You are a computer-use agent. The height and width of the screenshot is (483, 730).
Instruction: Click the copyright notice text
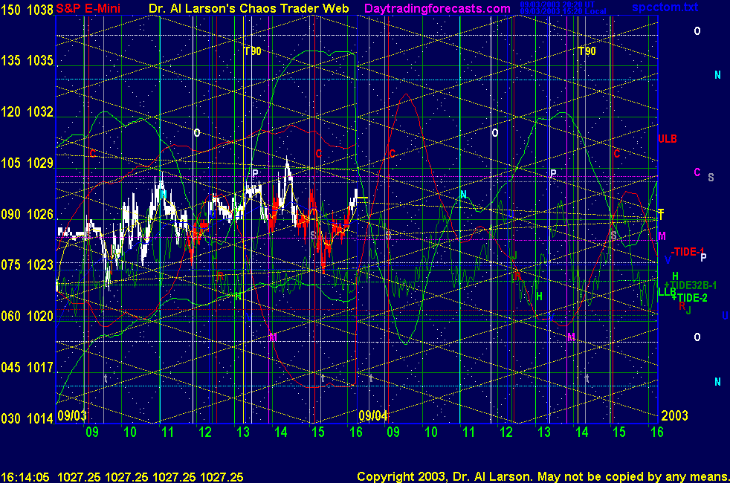543,477
